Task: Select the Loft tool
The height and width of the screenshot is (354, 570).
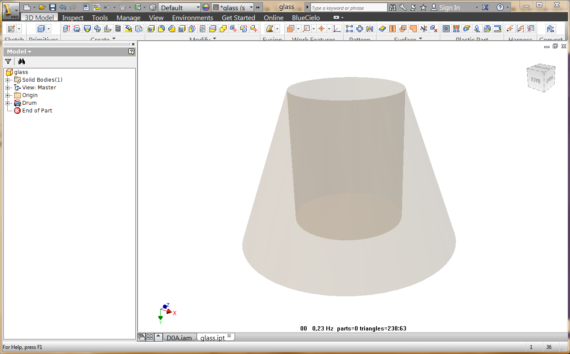Action: [87, 29]
